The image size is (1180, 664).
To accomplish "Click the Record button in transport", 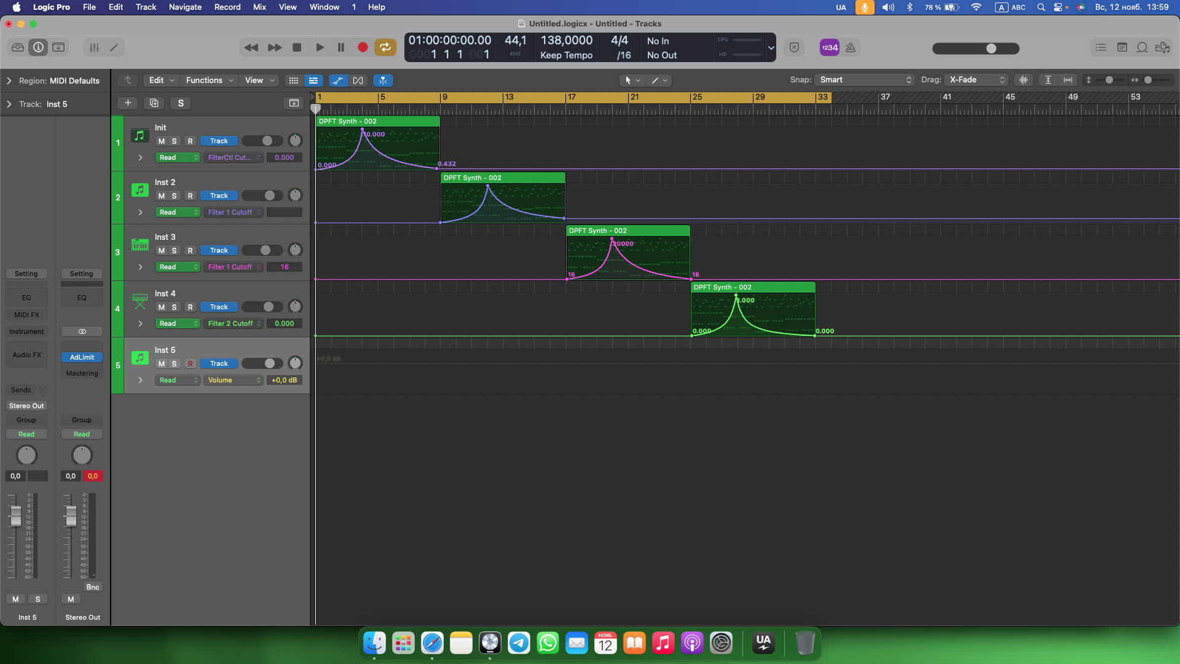I will click(363, 47).
